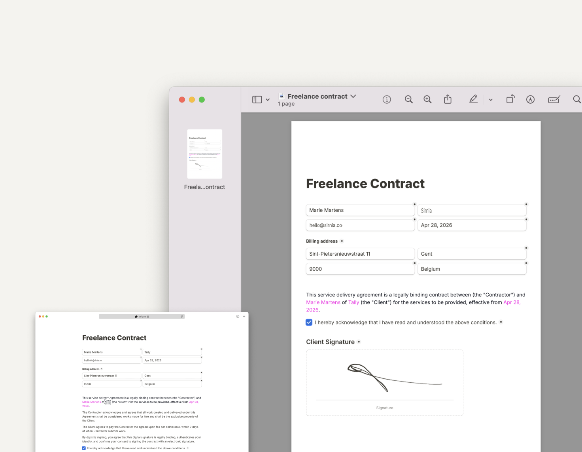Click the Tally company field in browser form
This screenshot has width=582, height=452.
tap(172, 352)
